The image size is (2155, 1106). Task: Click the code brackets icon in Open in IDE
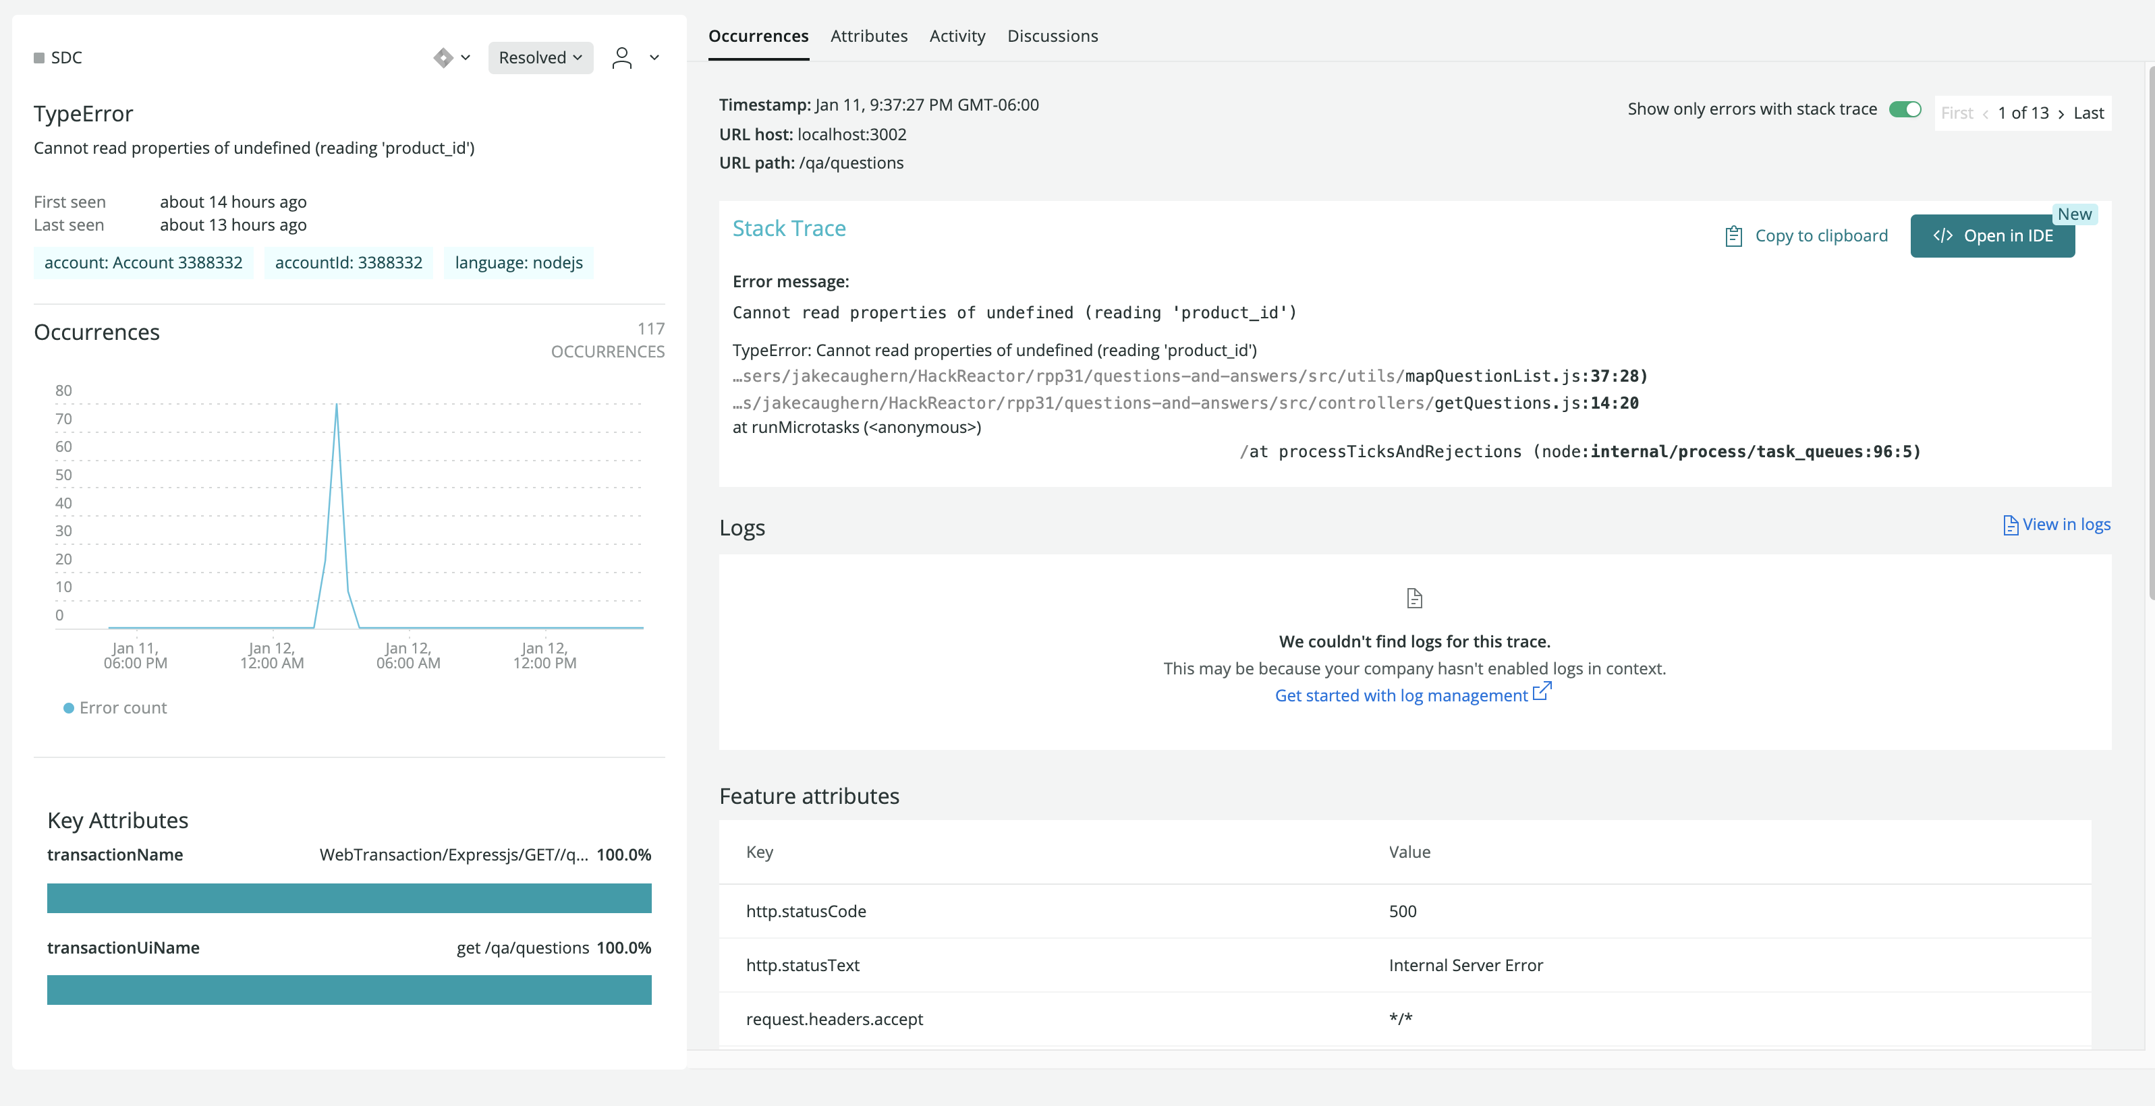pos(1942,236)
